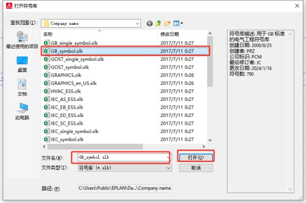Go to Documents (文档) shortcut

pyautogui.click(x=22, y=88)
